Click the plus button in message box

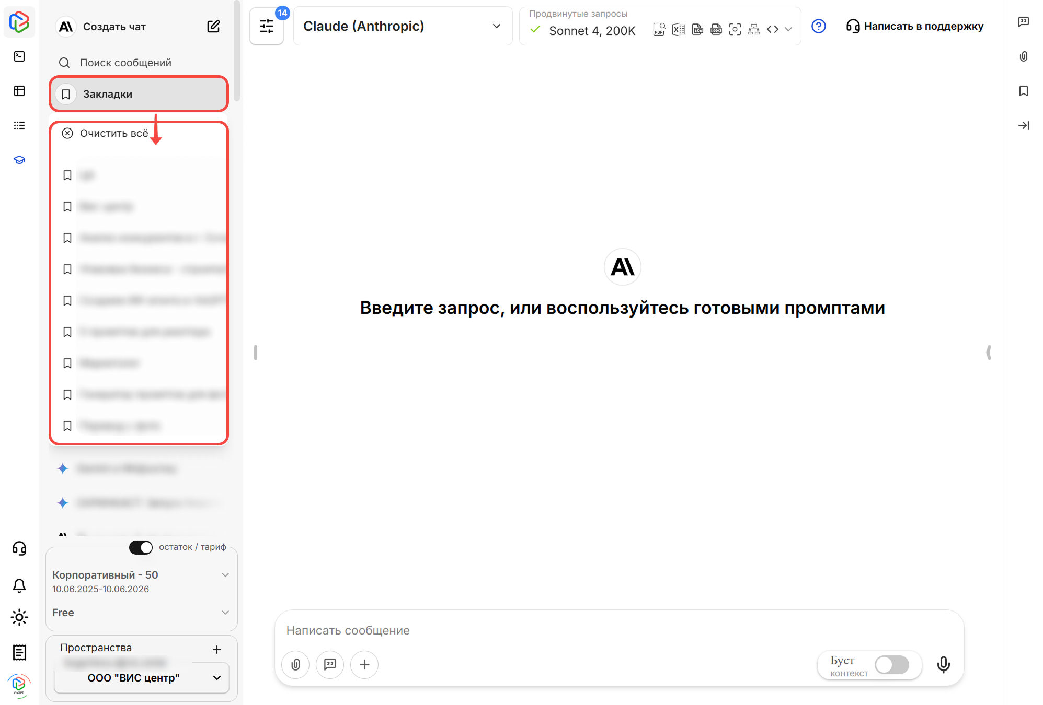point(364,664)
